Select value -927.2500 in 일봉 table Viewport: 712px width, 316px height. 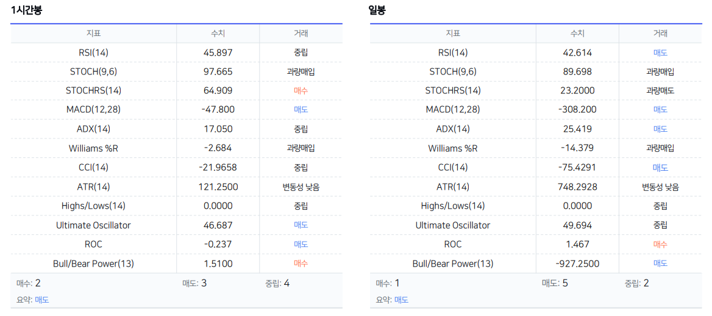[x=577, y=264]
